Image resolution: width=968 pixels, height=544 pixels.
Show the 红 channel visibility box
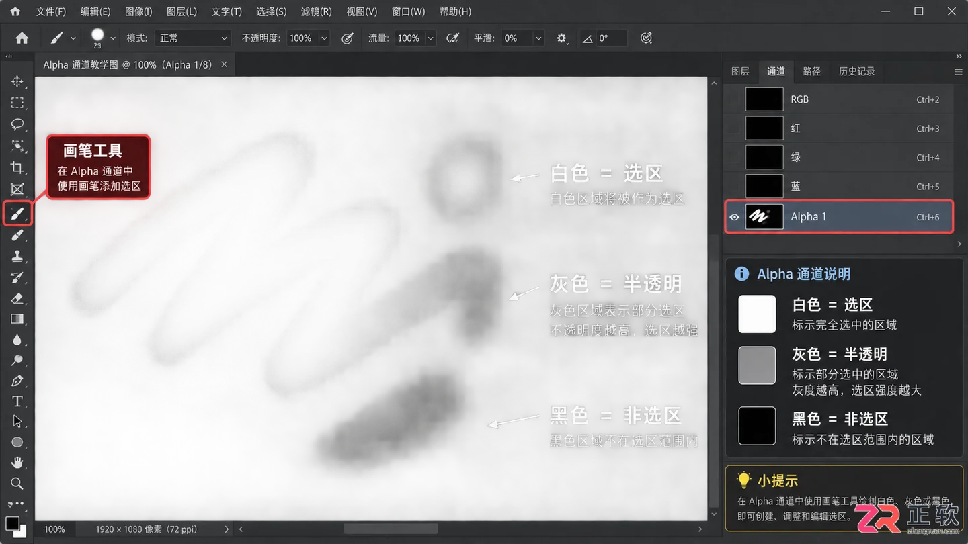(734, 128)
